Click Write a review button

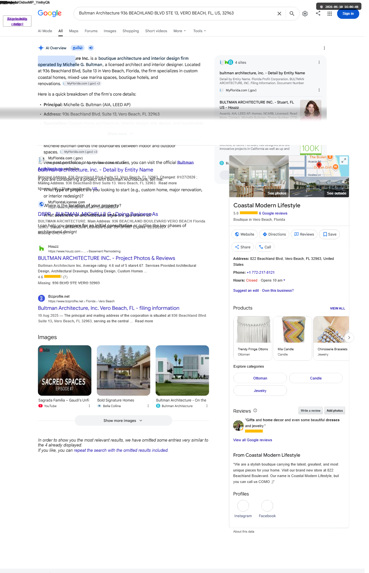[310, 411]
